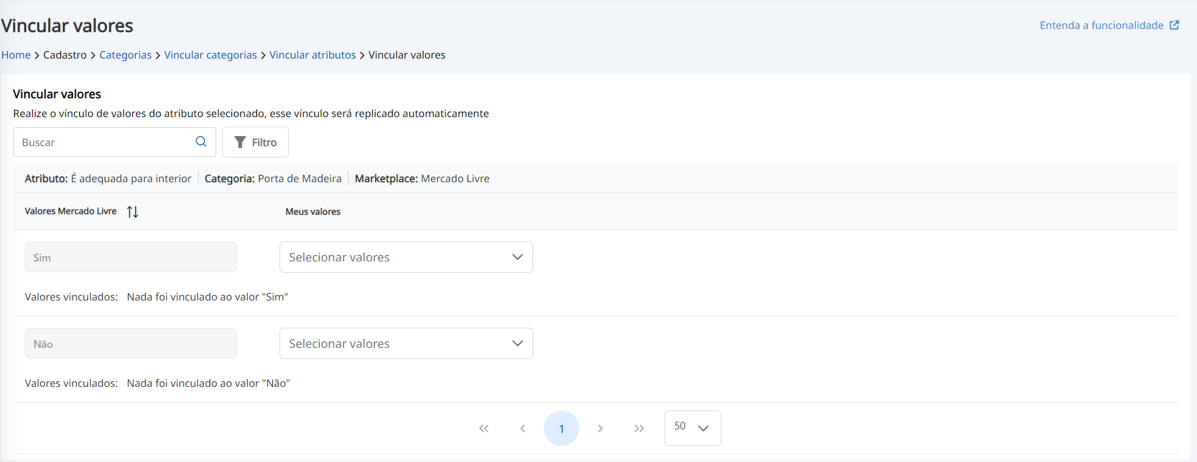Click the disabled Não value field
This screenshot has height=462, width=1197.
pos(131,344)
